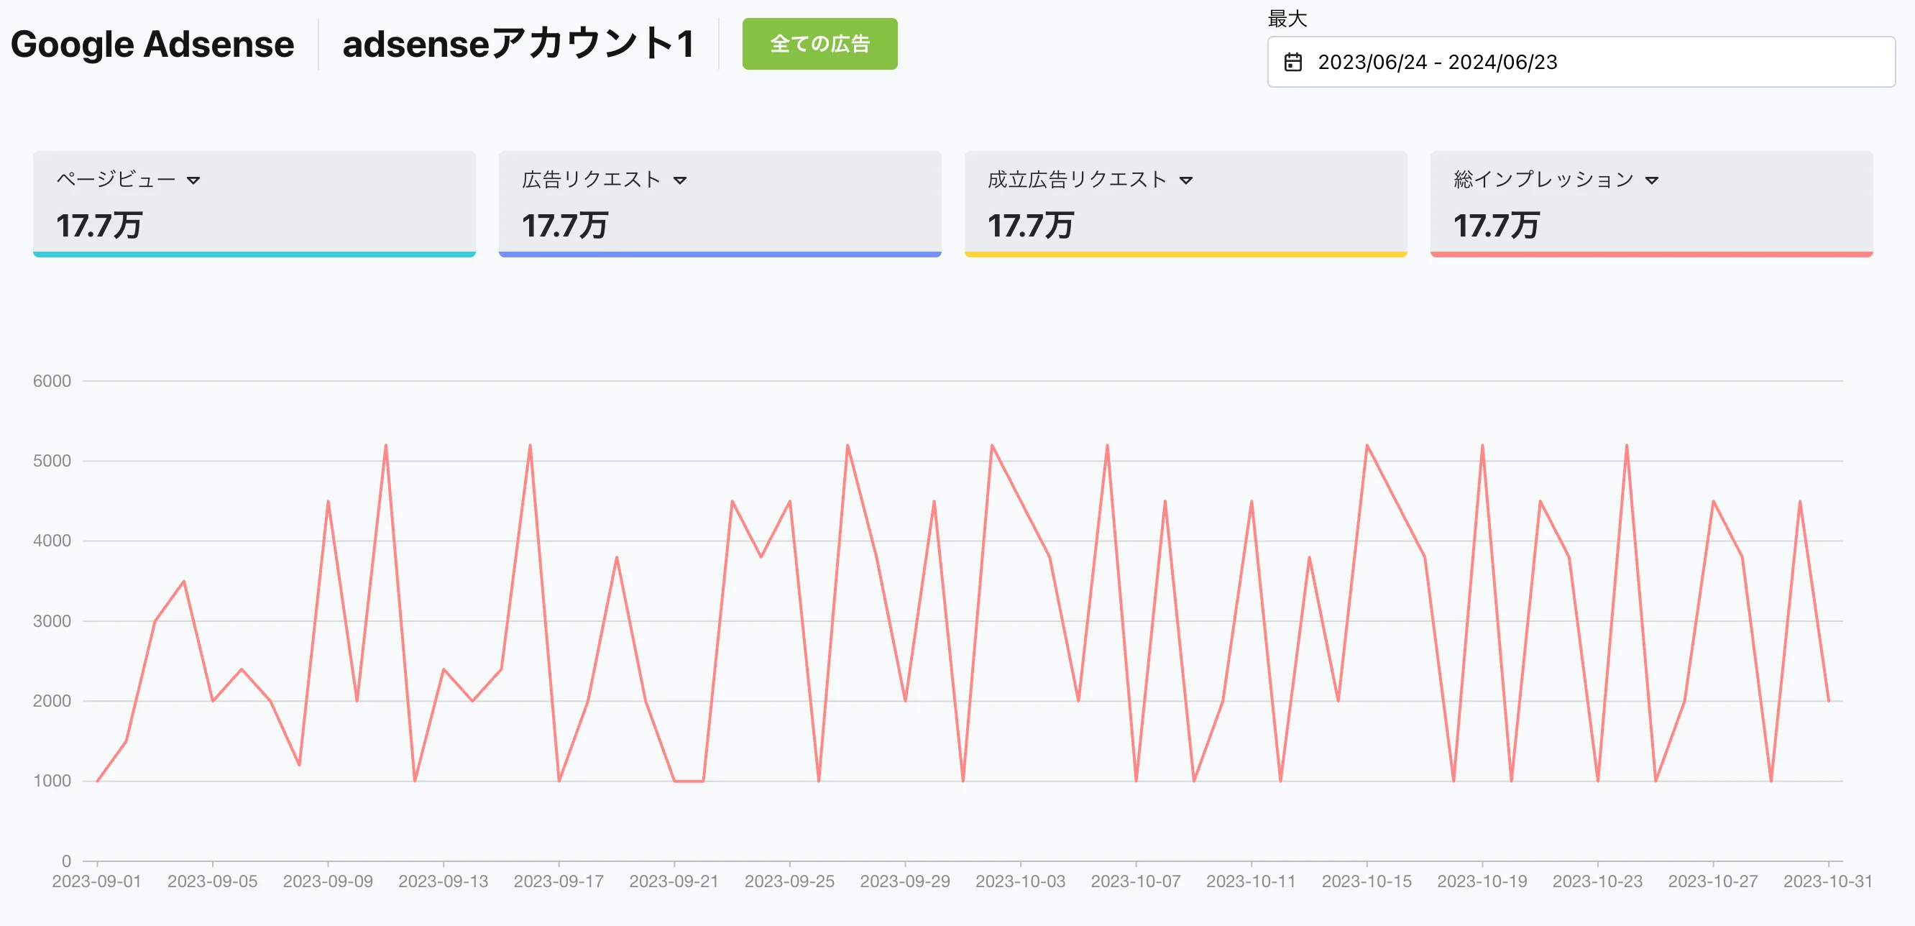Expand the 成立広告リクエスト dropdown arrow
The width and height of the screenshot is (1915, 926).
coord(1185,180)
